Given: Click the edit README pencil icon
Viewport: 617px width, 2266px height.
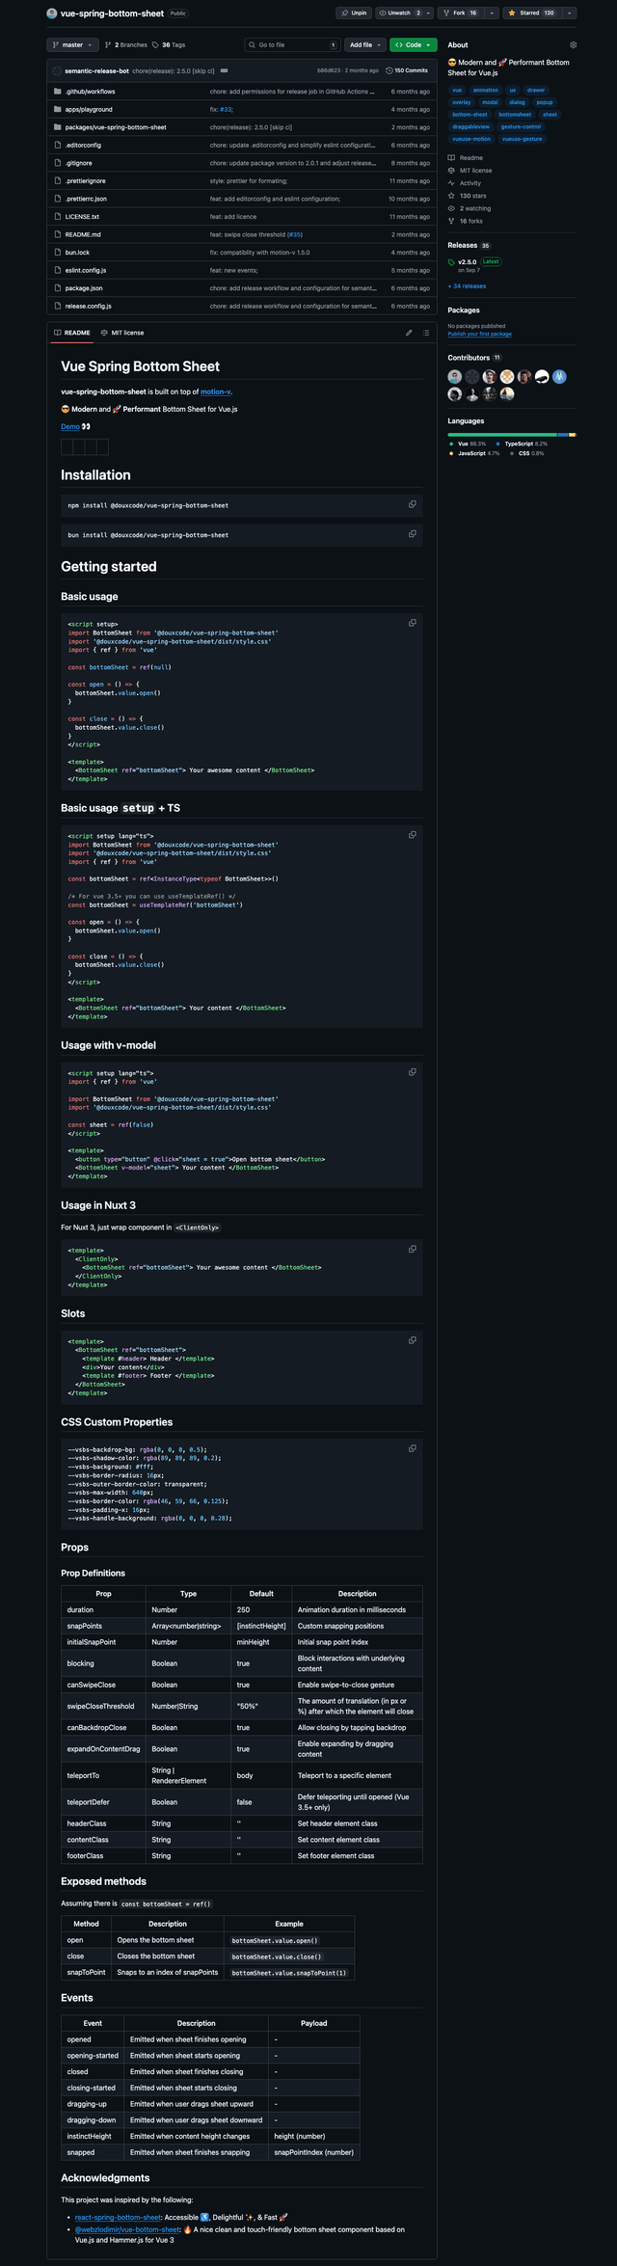Looking at the screenshot, I should [409, 333].
